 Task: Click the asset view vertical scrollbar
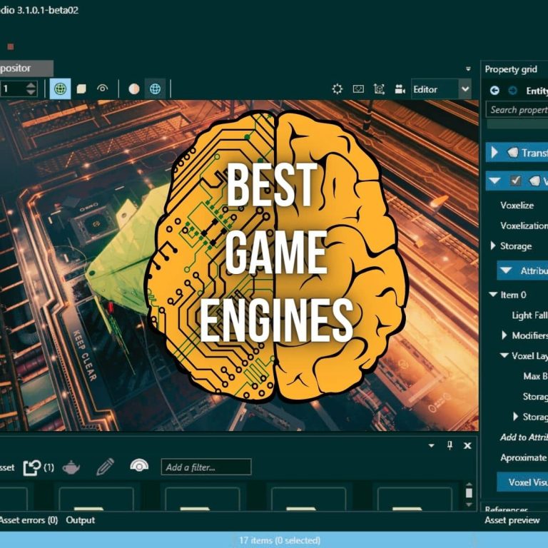[x=469, y=493]
